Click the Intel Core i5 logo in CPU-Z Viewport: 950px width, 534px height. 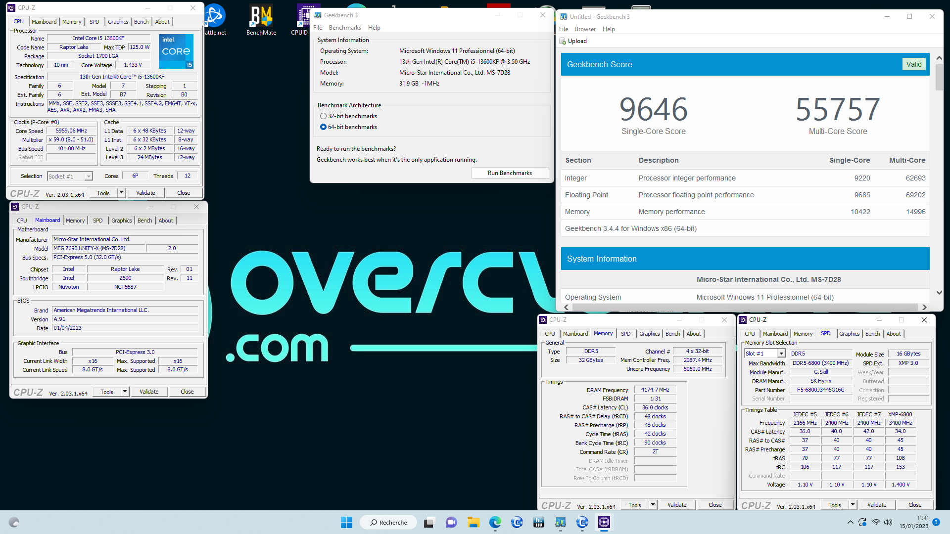pyautogui.click(x=176, y=51)
